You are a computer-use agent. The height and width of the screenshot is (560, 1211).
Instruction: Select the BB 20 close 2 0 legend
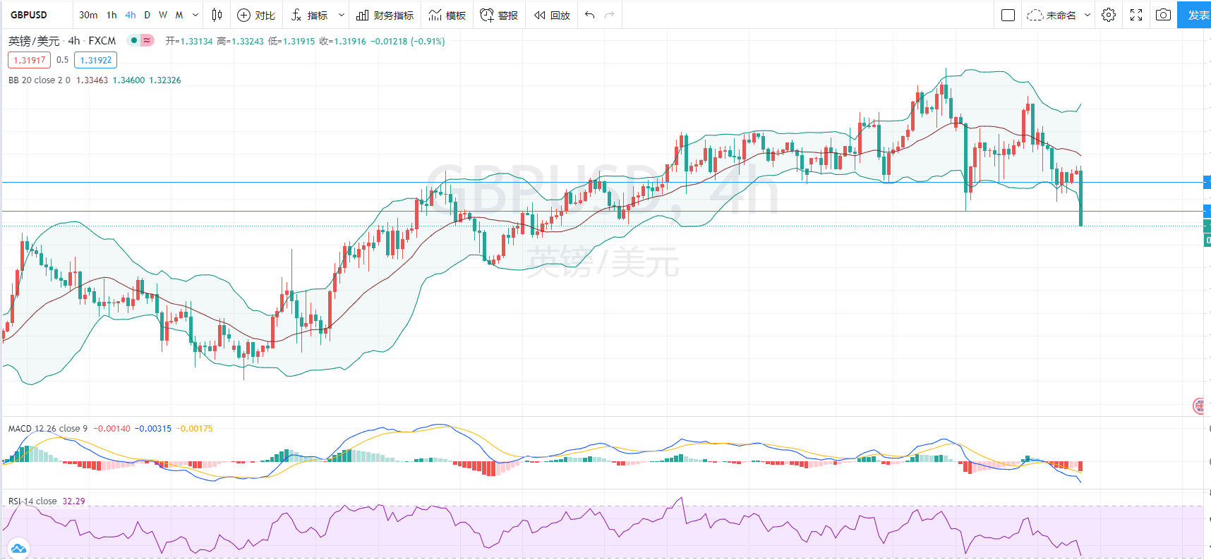[x=40, y=80]
